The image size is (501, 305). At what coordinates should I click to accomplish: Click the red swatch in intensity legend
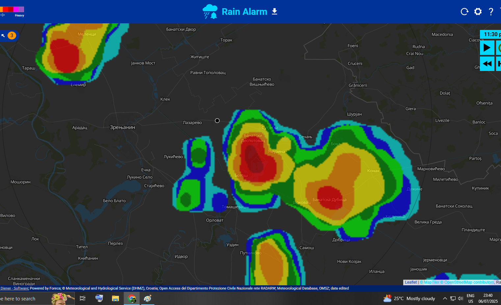(6, 9)
